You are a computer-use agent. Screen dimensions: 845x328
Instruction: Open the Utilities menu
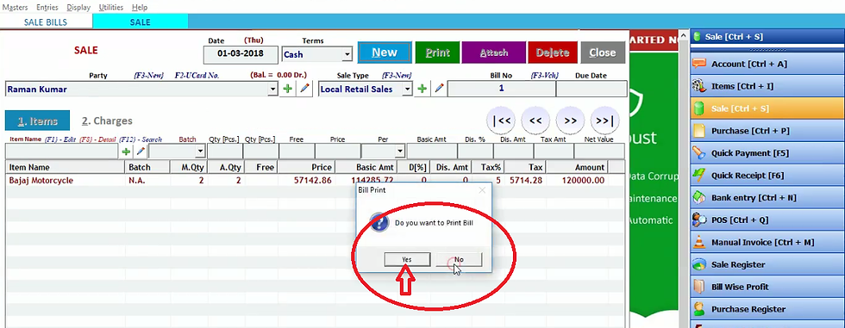point(111,8)
